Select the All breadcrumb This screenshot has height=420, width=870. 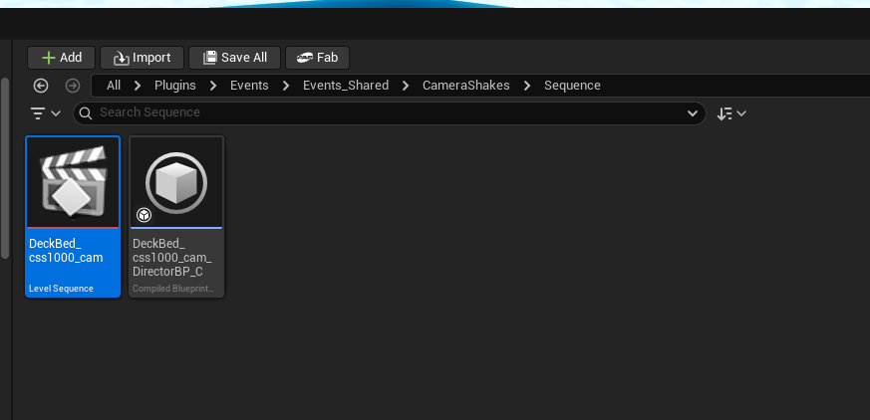tap(114, 86)
